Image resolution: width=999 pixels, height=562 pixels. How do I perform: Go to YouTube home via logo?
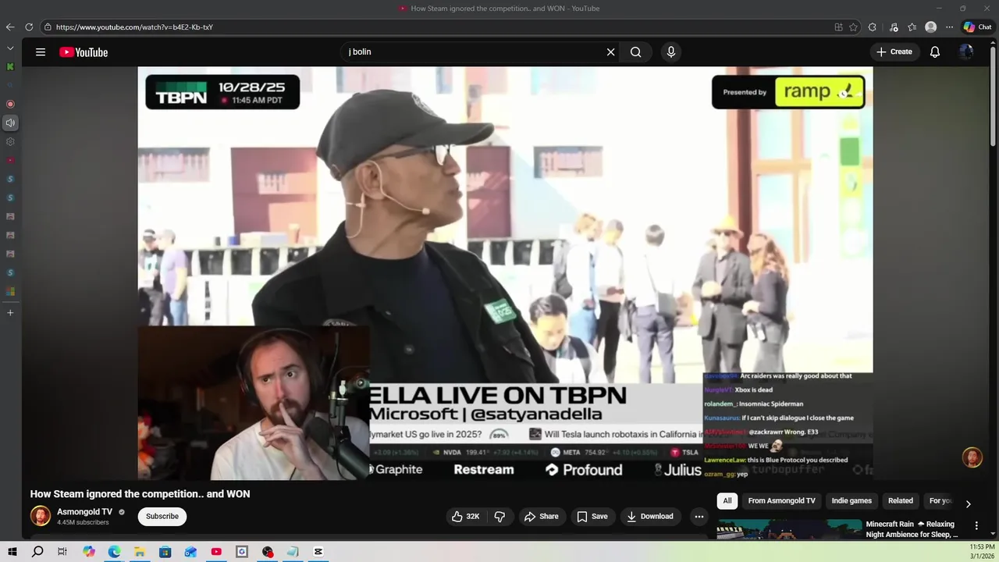84,52
